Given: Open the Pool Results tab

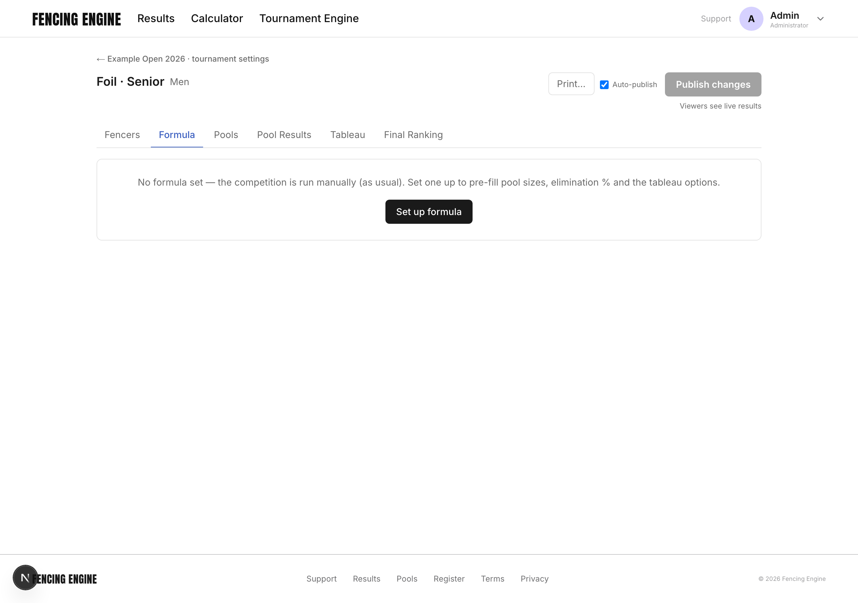Looking at the screenshot, I should pos(284,135).
